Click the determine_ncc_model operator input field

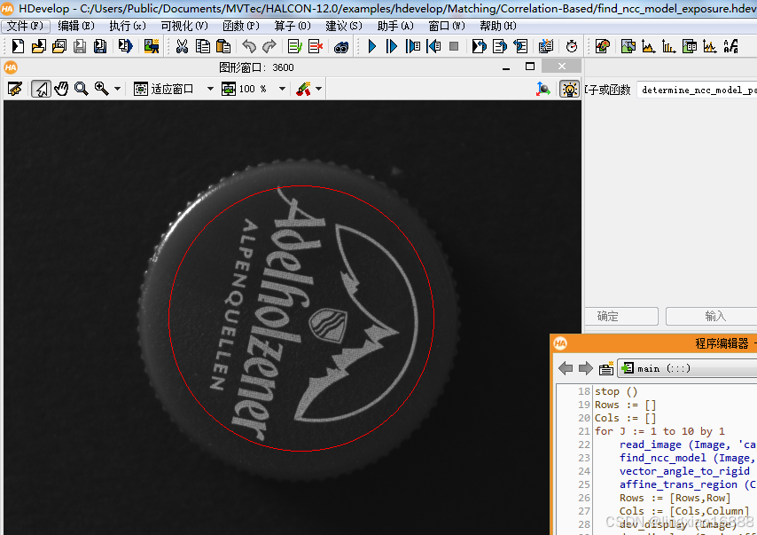697,90
